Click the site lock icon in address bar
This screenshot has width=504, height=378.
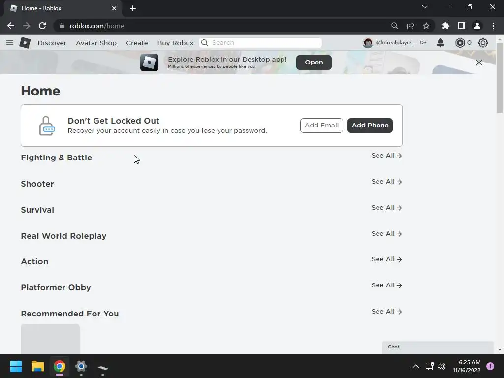(x=62, y=26)
